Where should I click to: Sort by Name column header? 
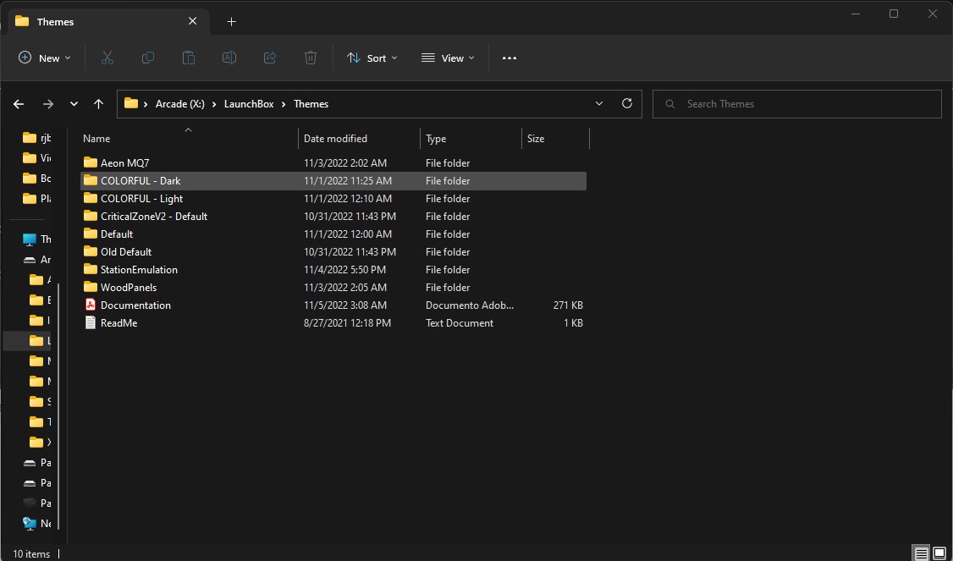point(189,139)
